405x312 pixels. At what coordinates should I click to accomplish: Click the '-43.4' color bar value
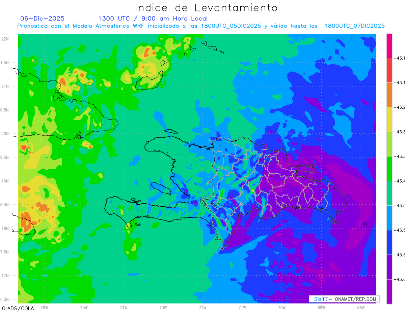point(400,181)
